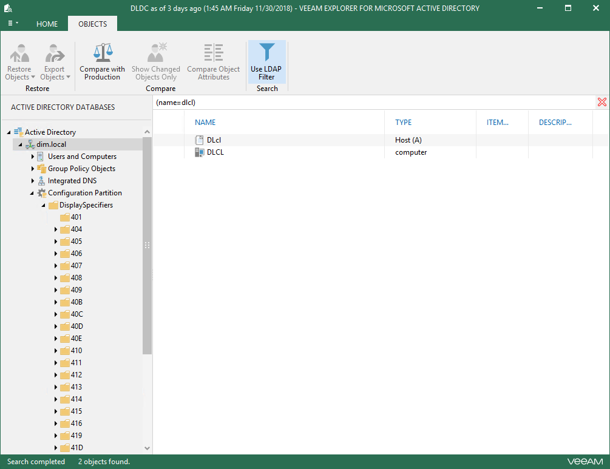Collapse the Active Directory root node
The image size is (610, 469).
8,133
